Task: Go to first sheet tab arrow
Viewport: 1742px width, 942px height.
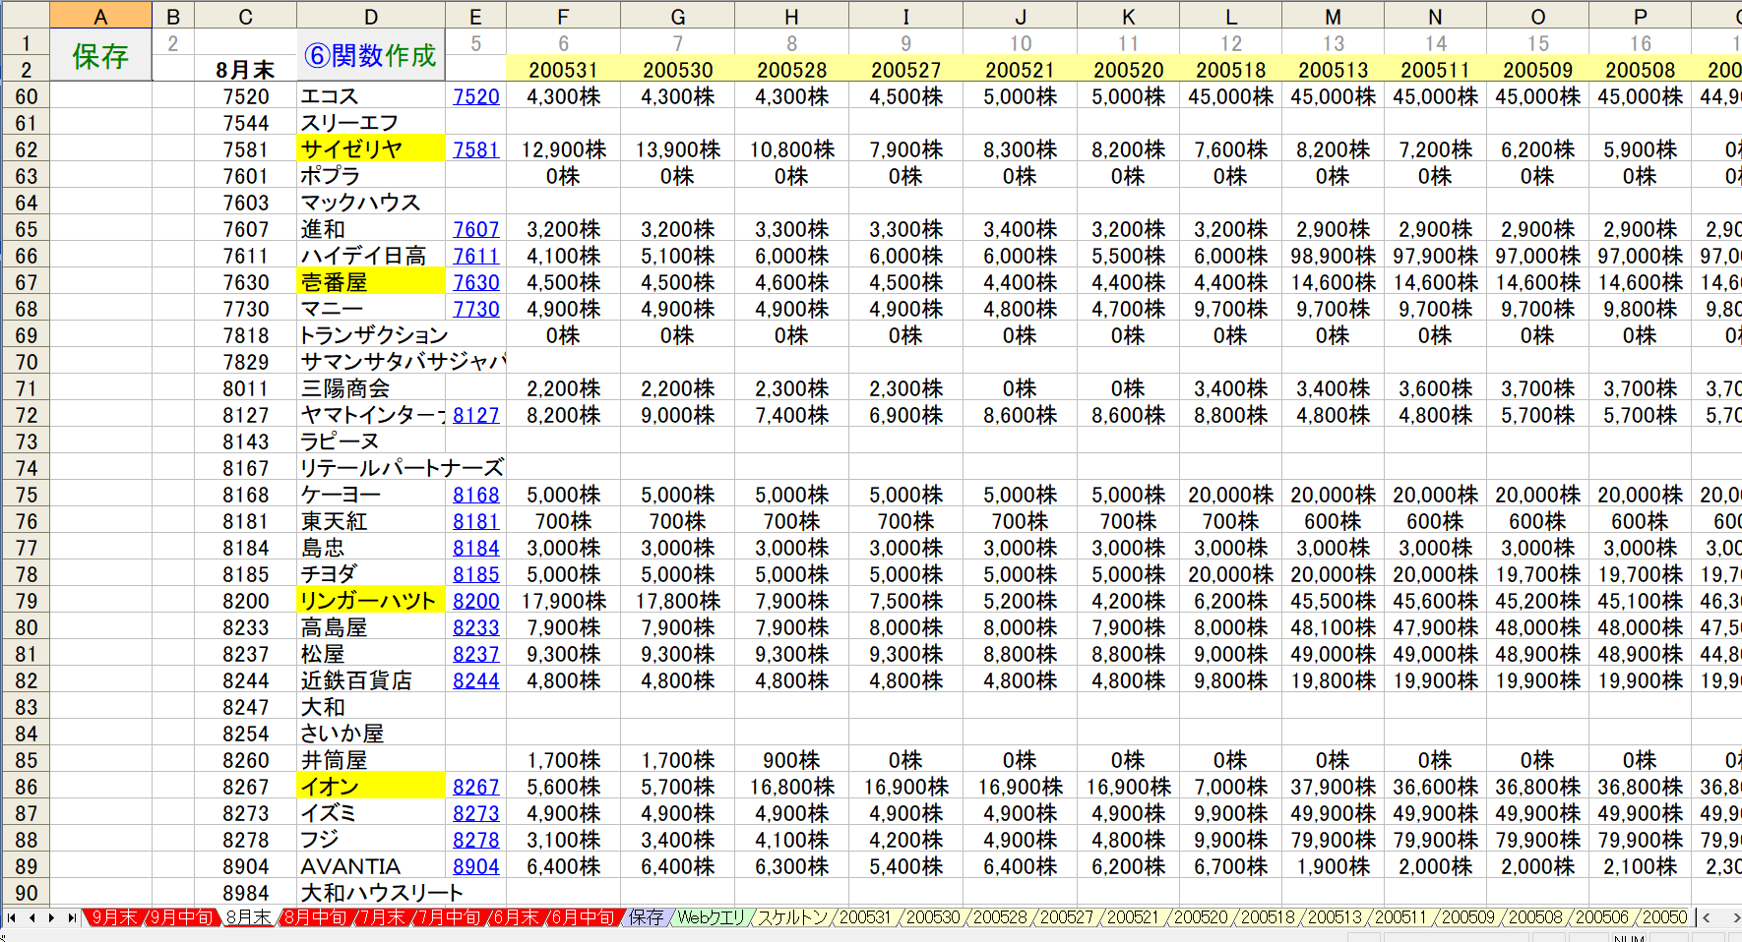Action: point(12,917)
